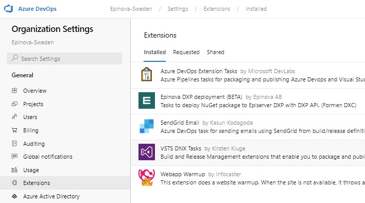The height and width of the screenshot is (203, 365).
Task: Click the Search Settings input field
Action: [64, 59]
